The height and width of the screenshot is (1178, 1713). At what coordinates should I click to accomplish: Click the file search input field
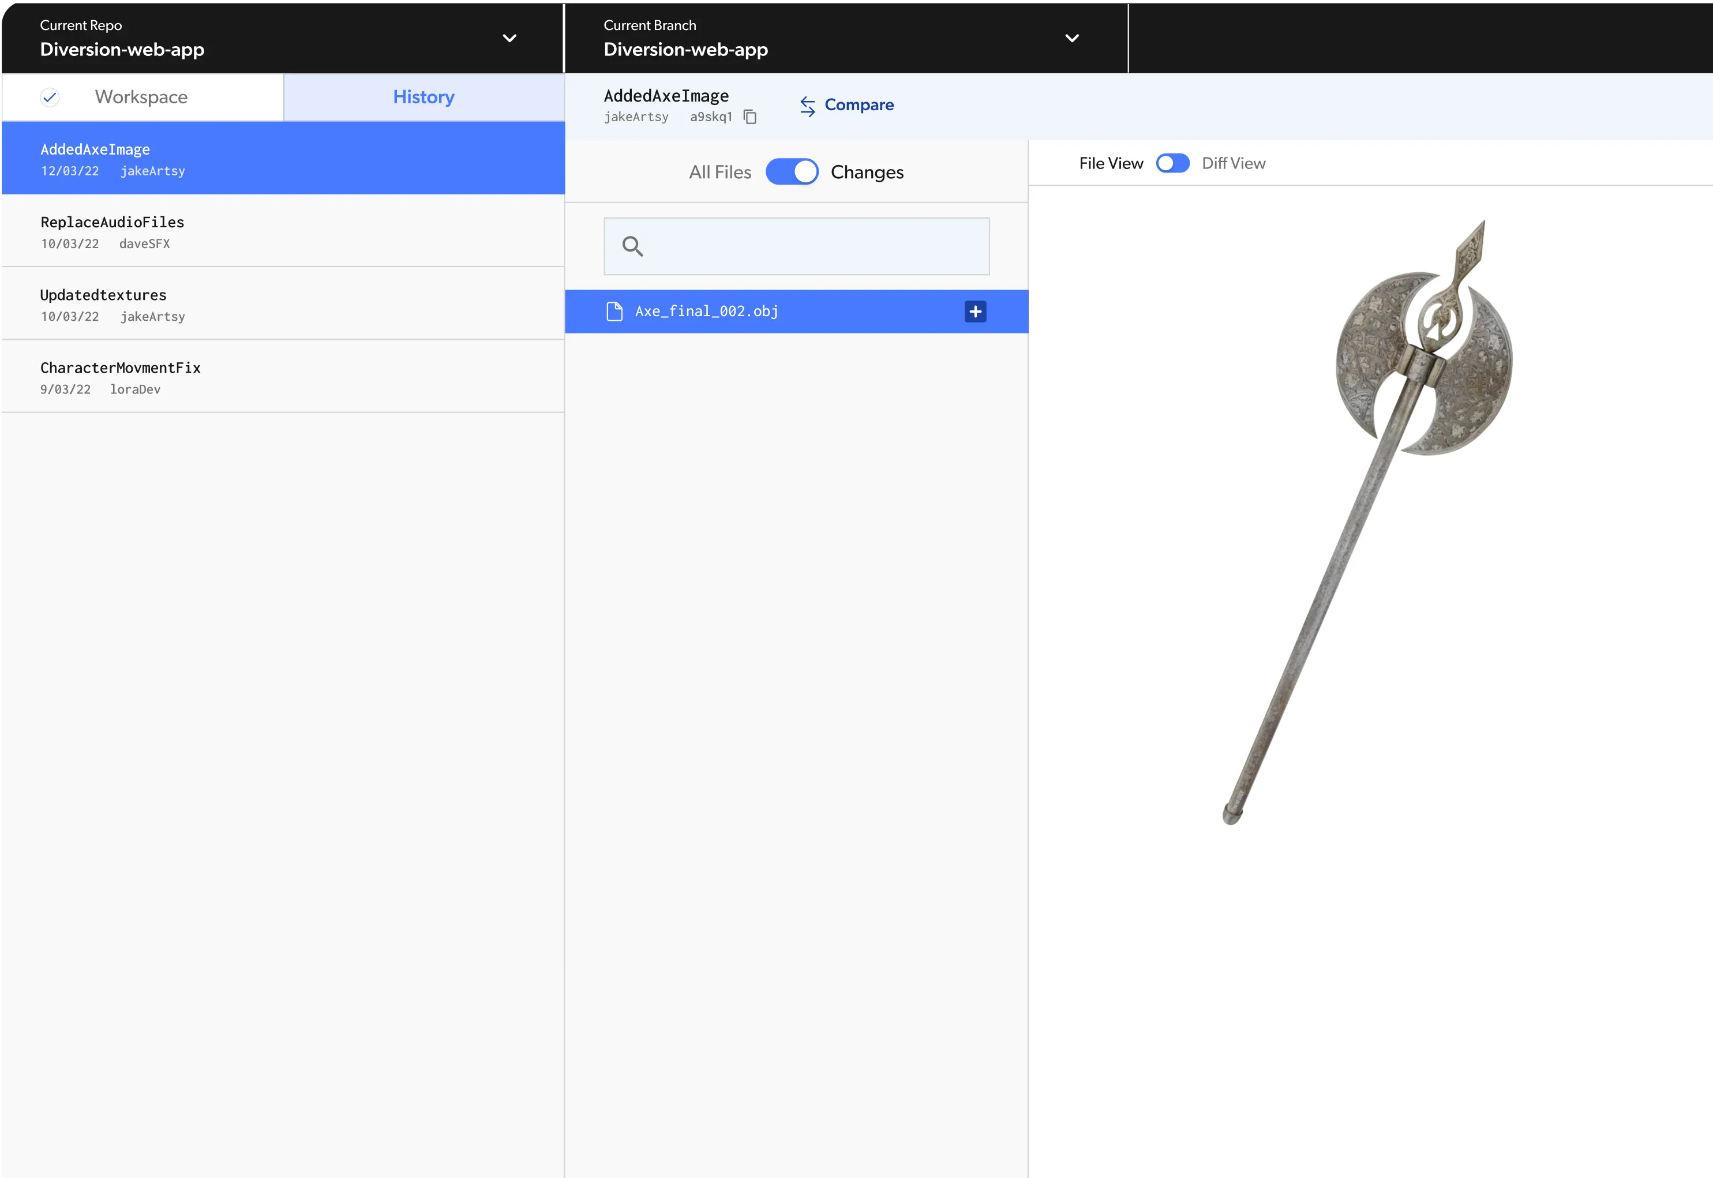click(796, 246)
